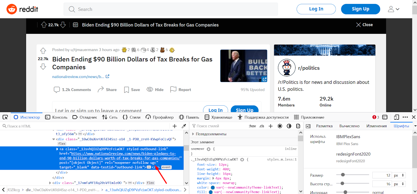Downvote the post in the black title bar

(x=63, y=25)
